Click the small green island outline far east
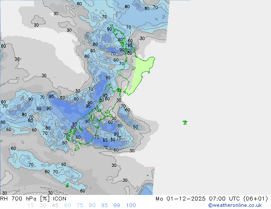 point(185,122)
